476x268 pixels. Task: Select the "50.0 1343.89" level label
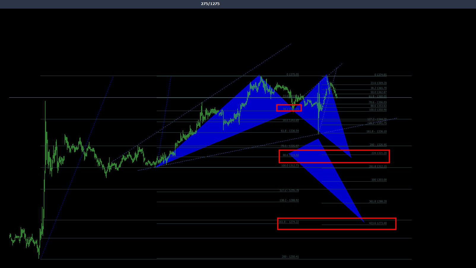pos(291,120)
